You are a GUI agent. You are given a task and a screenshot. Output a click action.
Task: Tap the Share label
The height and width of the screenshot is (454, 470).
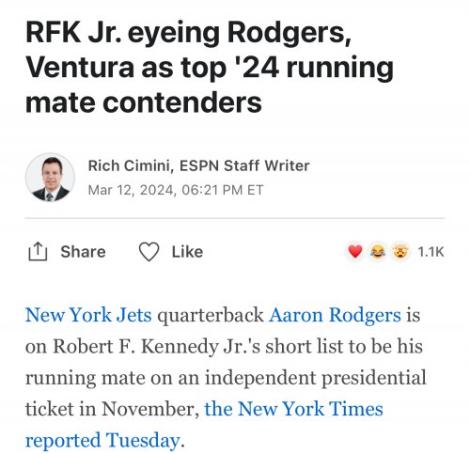(83, 252)
